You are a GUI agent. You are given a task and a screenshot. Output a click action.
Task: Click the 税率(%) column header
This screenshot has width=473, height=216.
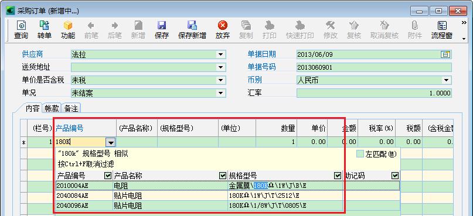coord(377,128)
